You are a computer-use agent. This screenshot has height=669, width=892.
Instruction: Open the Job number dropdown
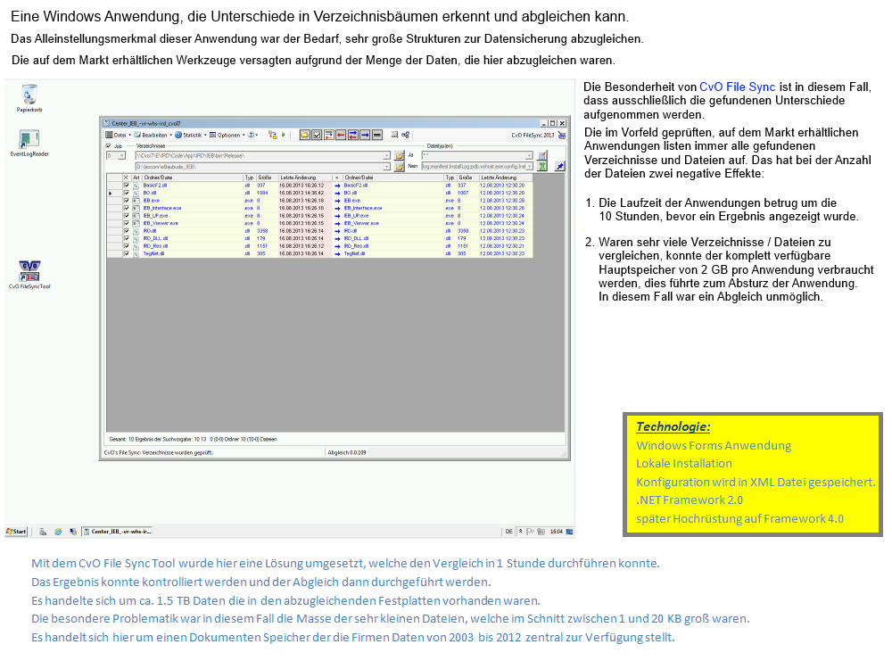[x=121, y=156]
